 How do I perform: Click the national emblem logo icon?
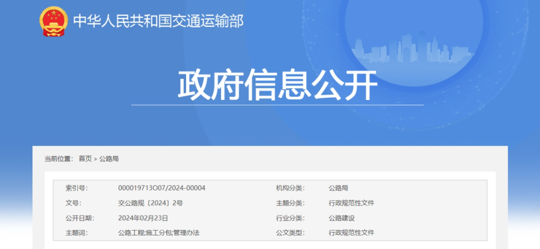[x=53, y=21]
